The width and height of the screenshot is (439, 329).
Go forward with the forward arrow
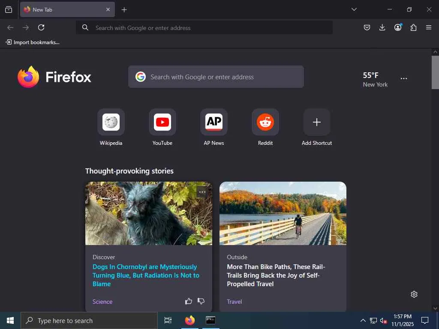pyautogui.click(x=26, y=27)
